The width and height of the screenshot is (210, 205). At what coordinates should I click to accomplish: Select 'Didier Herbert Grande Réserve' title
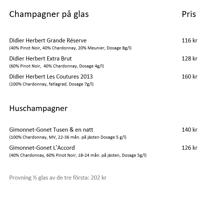[x=48, y=41]
